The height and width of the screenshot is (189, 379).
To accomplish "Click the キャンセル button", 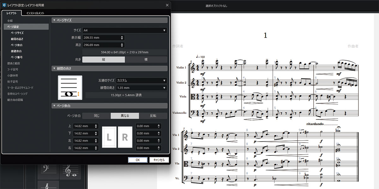I will (x=159, y=160).
